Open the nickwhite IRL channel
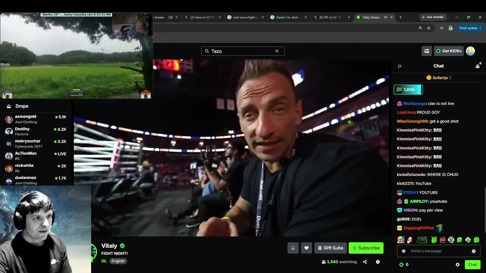The width and height of the screenshot is (486, 273). pyautogui.click(x=36, y=168)
